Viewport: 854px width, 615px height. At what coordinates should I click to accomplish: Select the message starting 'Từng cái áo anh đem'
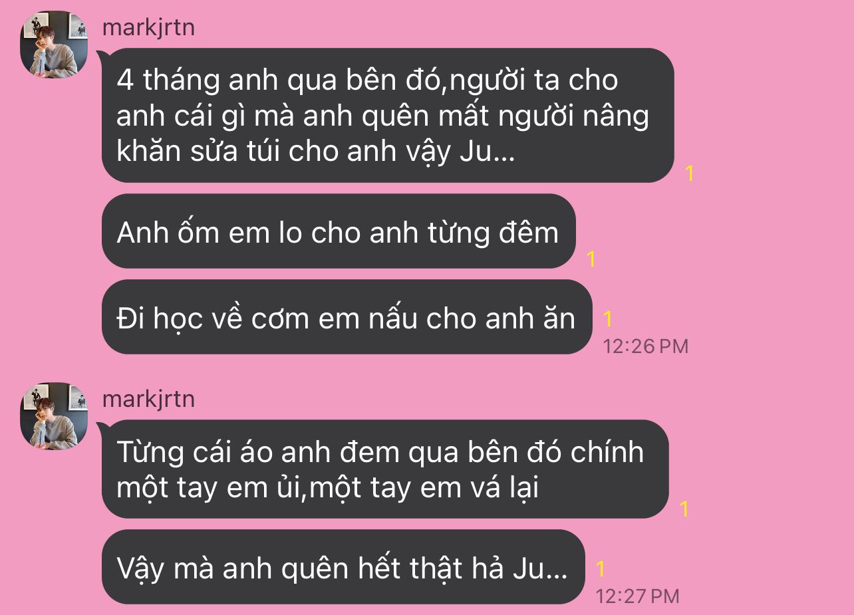click(x=385, y=469)
